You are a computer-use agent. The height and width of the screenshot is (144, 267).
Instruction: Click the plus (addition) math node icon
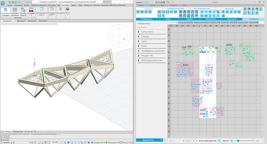(202, 12)
